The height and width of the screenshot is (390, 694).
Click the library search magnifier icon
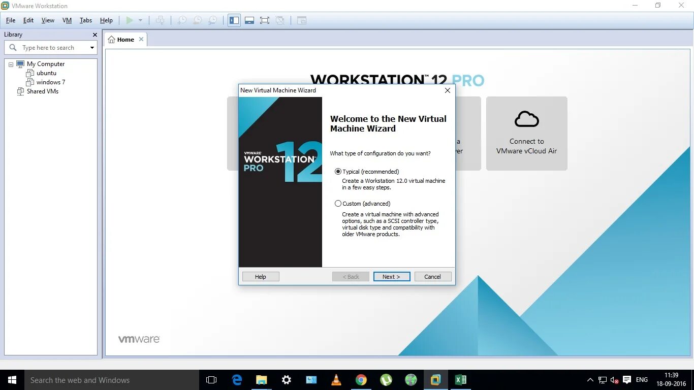tap(13, 47)
